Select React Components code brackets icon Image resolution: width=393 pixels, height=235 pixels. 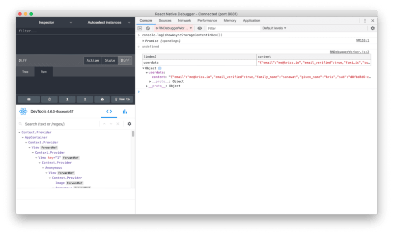109,112
